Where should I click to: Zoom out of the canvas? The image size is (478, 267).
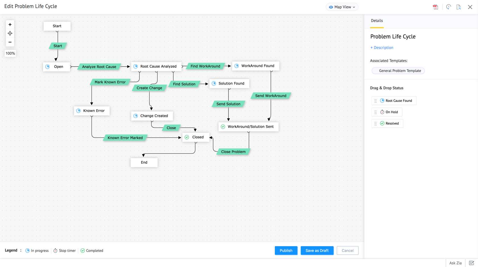click(x=10, y=42)
